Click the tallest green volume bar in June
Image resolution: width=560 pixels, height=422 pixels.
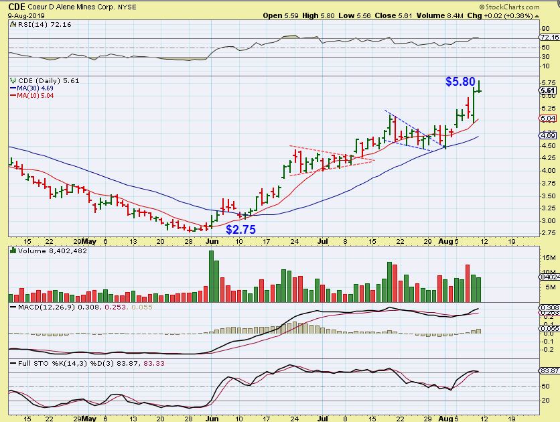pyautogui.click(x=211, y=277)
